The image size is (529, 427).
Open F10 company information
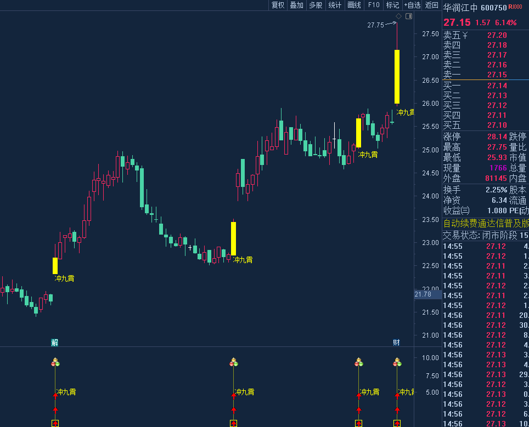coord(374,5)
